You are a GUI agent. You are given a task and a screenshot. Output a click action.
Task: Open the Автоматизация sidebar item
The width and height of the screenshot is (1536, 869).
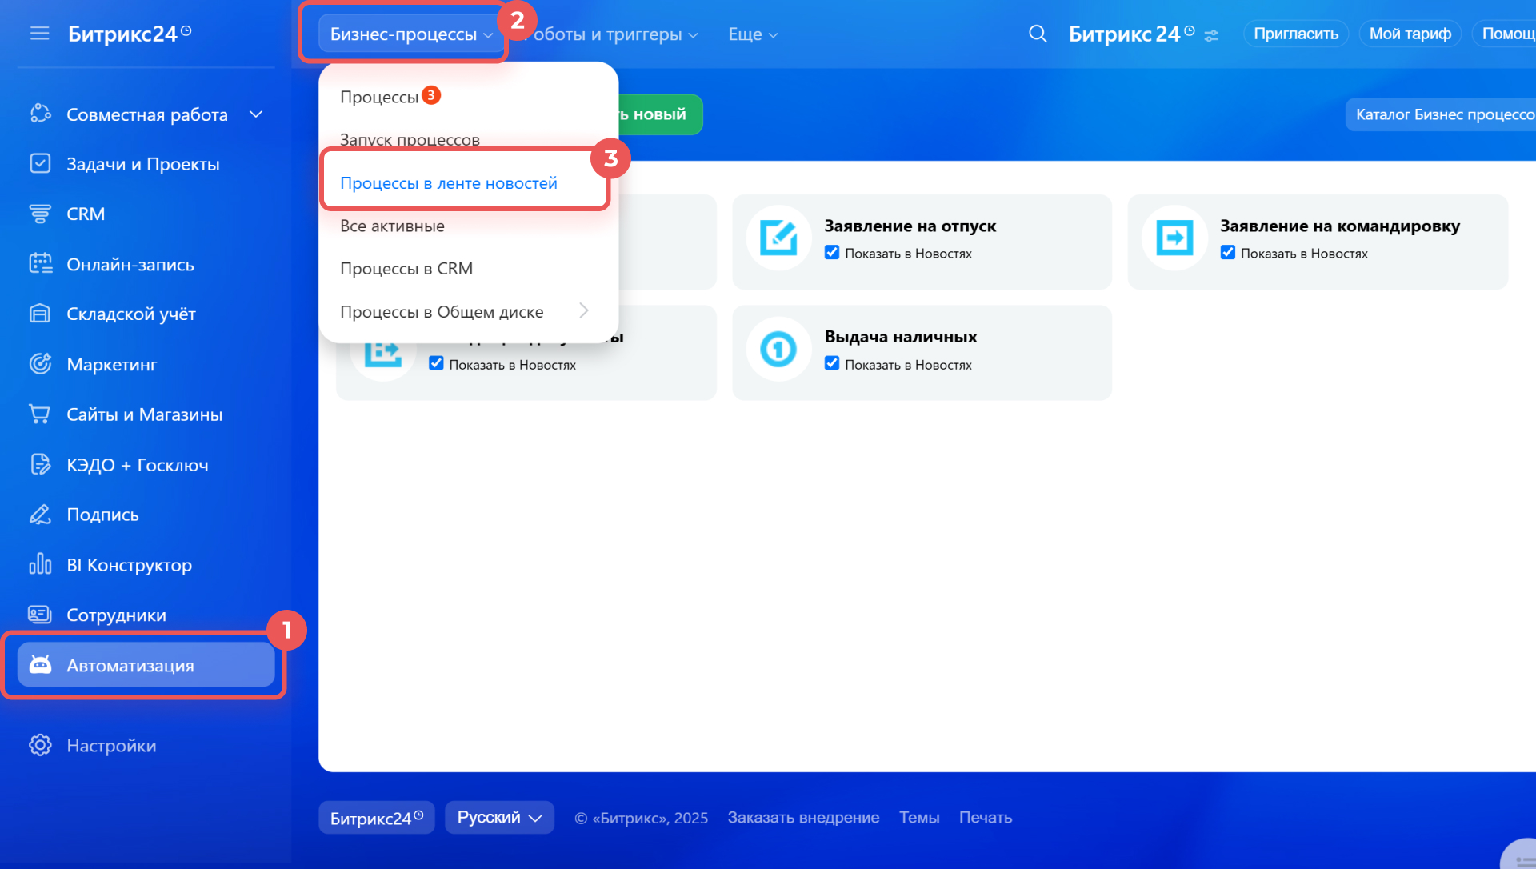click(146, 665)
